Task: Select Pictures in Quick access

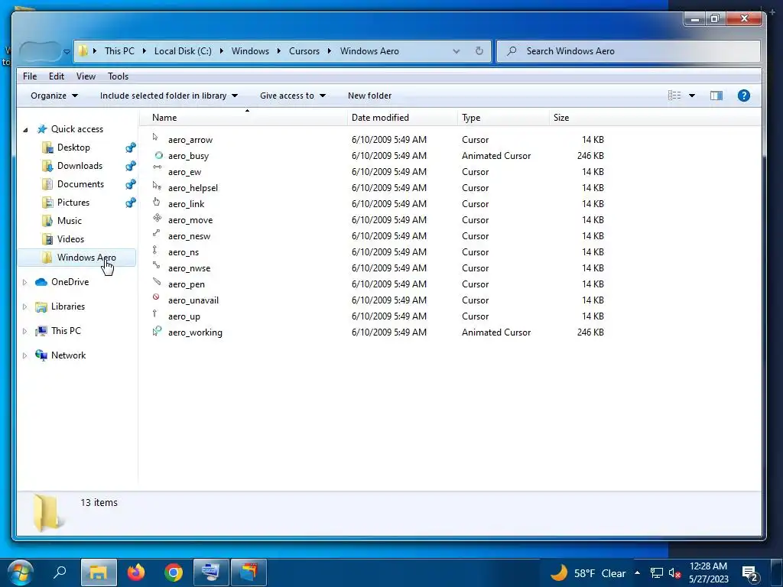Action: [x=73, y=202]
